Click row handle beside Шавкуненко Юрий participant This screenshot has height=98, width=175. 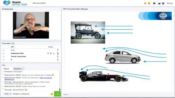(x=4, y=53)
